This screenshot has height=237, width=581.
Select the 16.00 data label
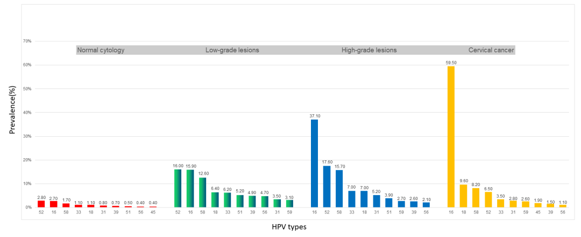point(178,166)
